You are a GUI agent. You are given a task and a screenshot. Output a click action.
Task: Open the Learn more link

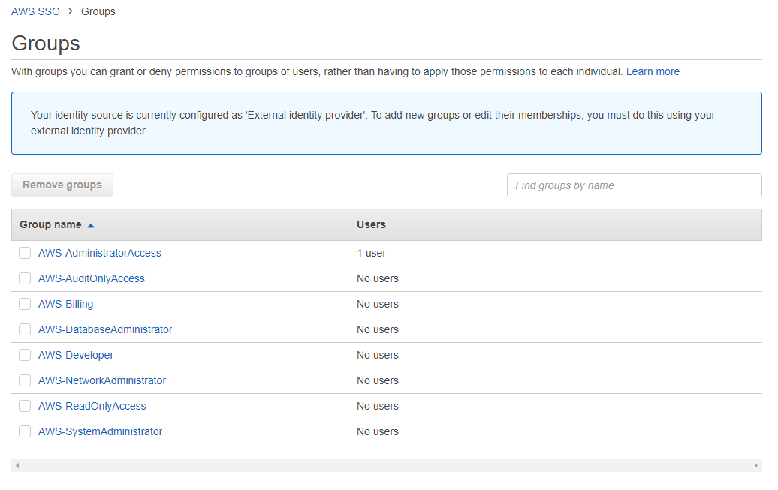coord(653,71)
